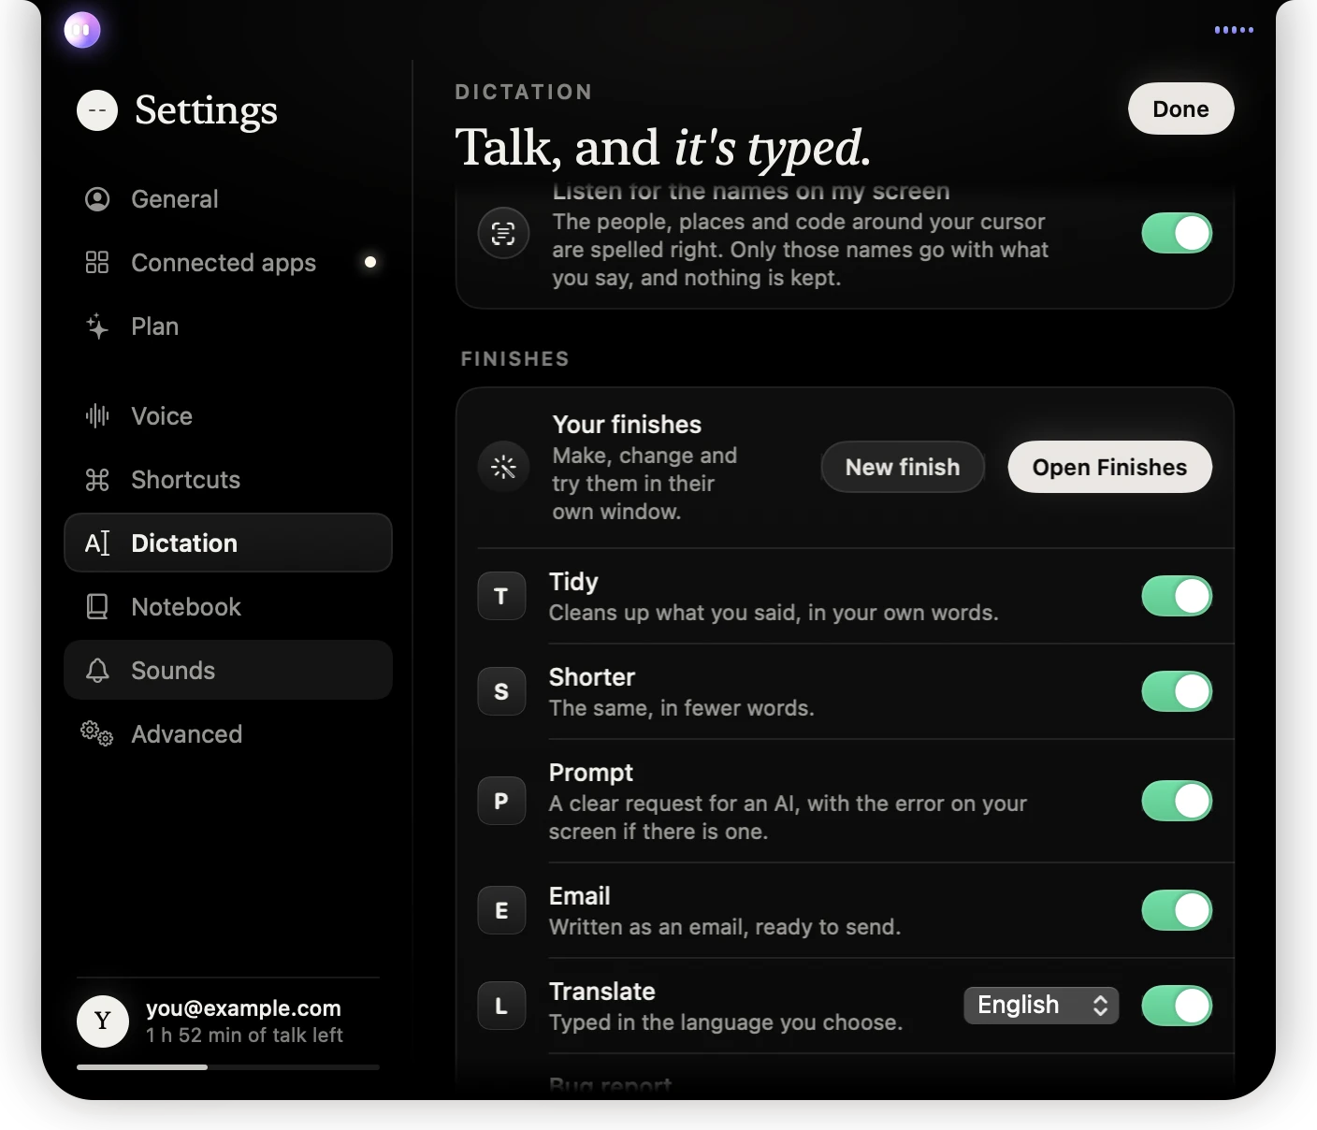Click the sparkle icon beside Your finishes
This screenshot has height=1130, width=1317.
pos(503,467)
